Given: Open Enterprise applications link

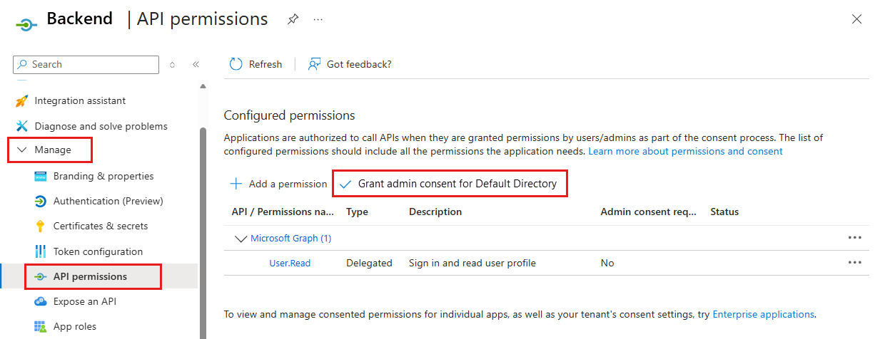Looking at the screenshot, I should click(763, 314).
